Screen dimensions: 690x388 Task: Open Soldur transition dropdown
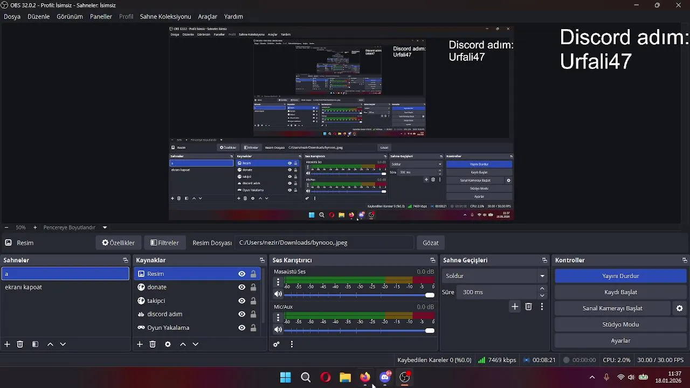click(495, 276)
